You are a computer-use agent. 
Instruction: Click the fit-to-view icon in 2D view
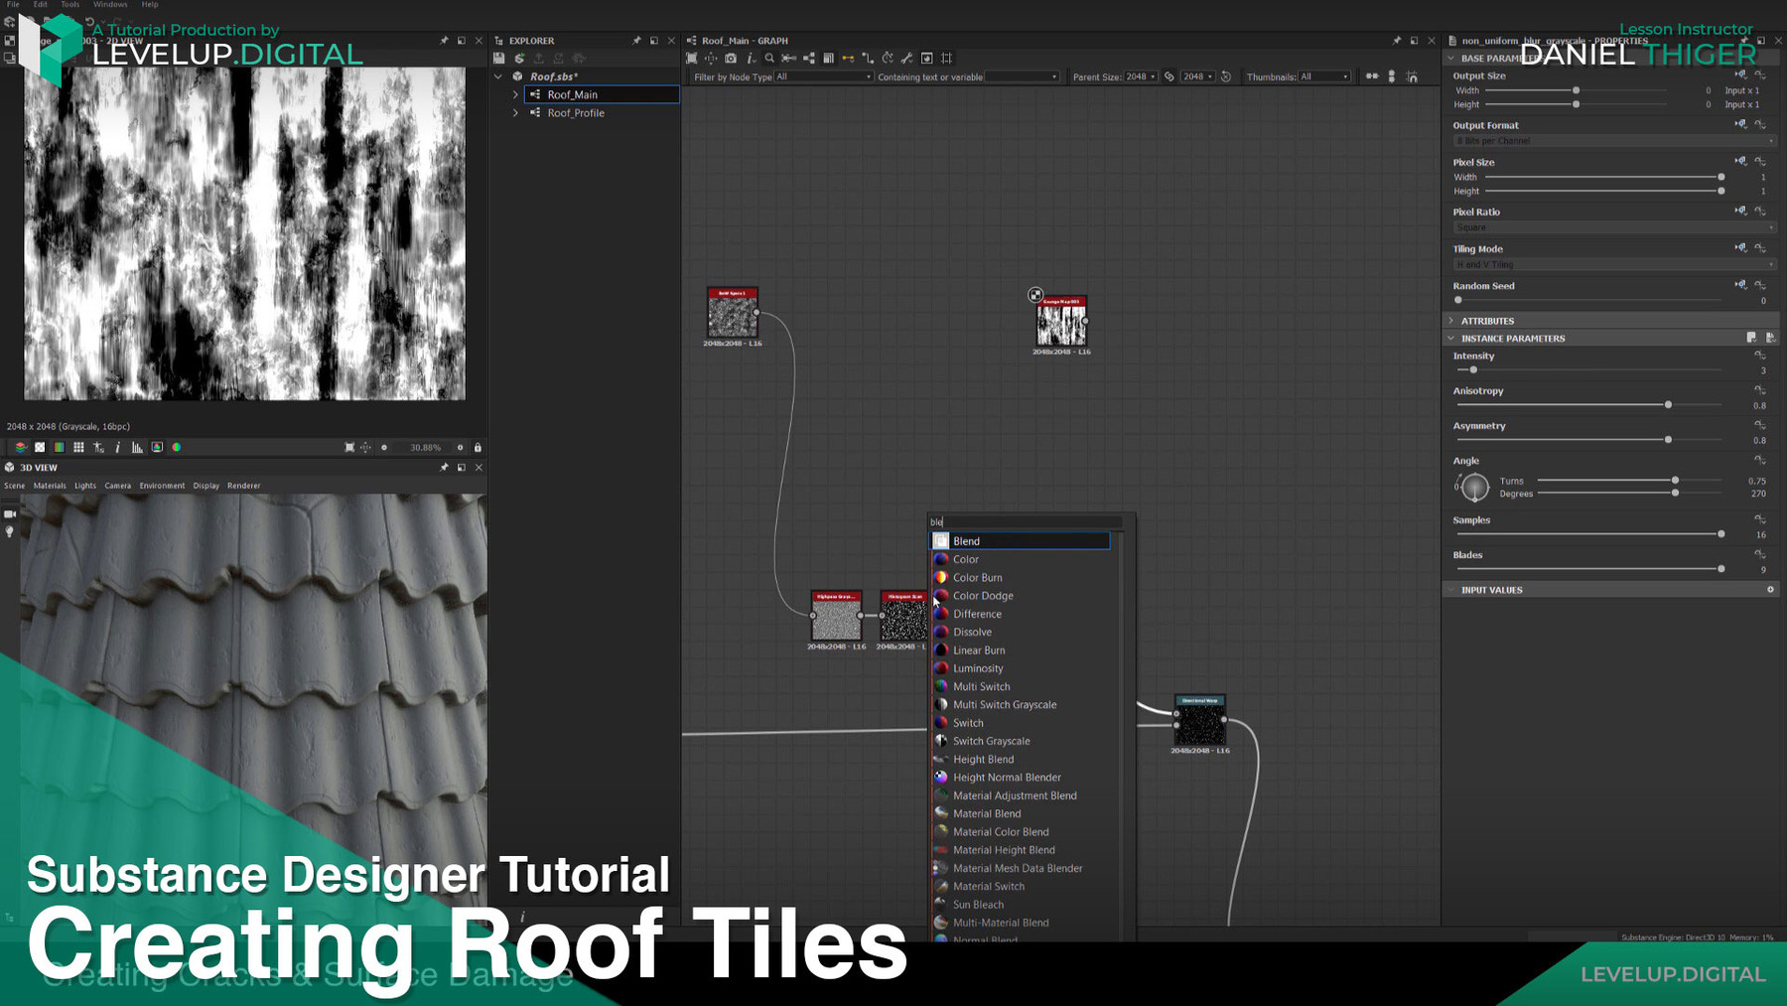coord(349,448)
